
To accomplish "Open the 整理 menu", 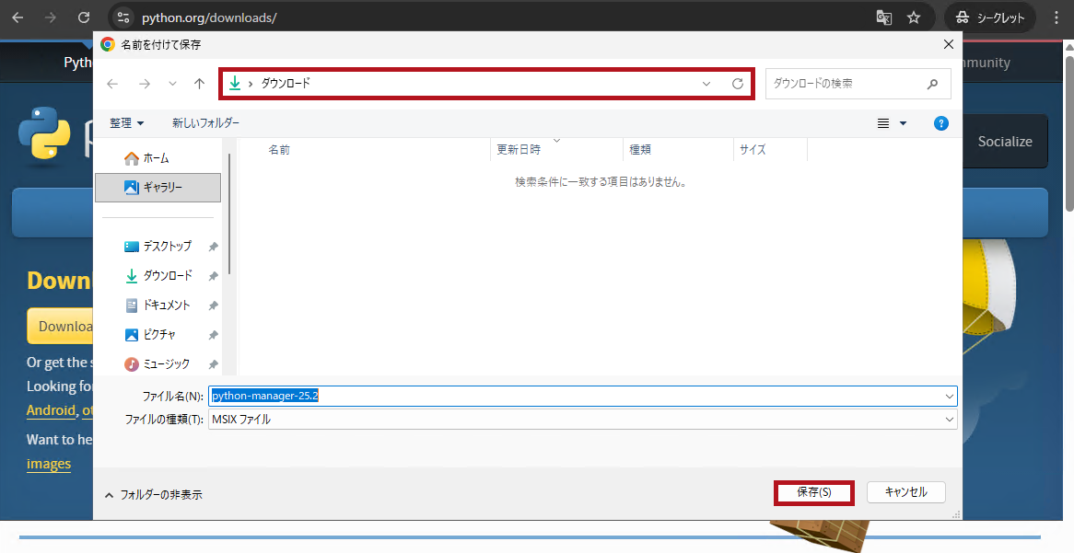I will 127,123.
